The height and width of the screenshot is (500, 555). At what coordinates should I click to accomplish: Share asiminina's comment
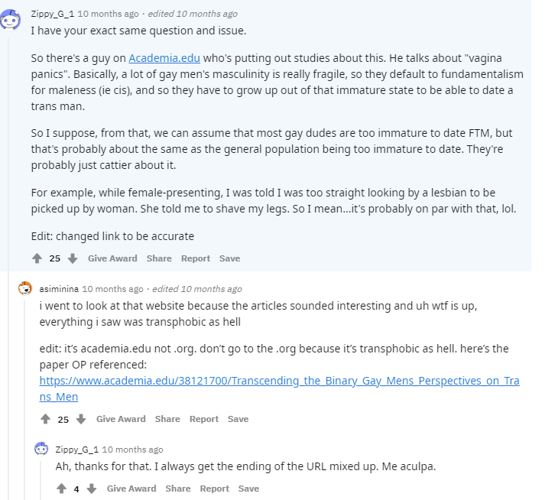[x=167, y=419]
